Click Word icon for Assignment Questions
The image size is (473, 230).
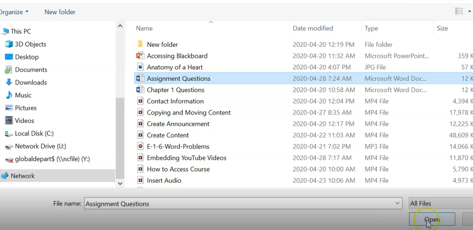tap(140, 78)
